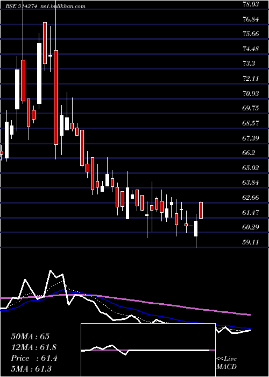
Task: Click the 69.75 price axis label
Action: pyautogui.click(x=251, y=108)
